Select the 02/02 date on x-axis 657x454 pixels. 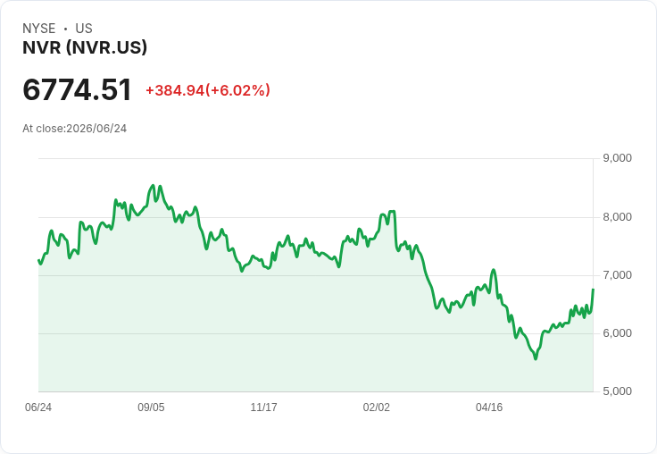[377, 407]
